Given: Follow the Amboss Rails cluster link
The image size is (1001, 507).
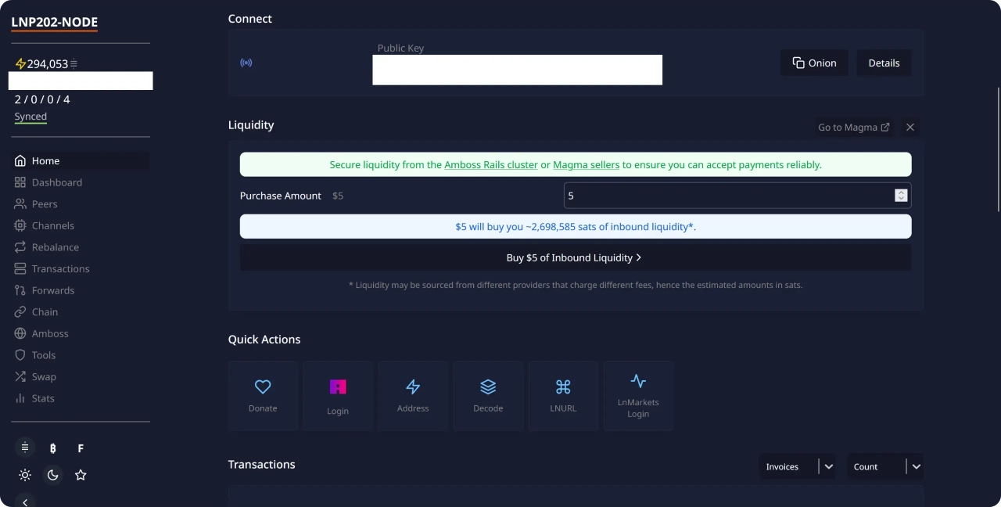Looking at the screenshot, I should tap(490, 165).
